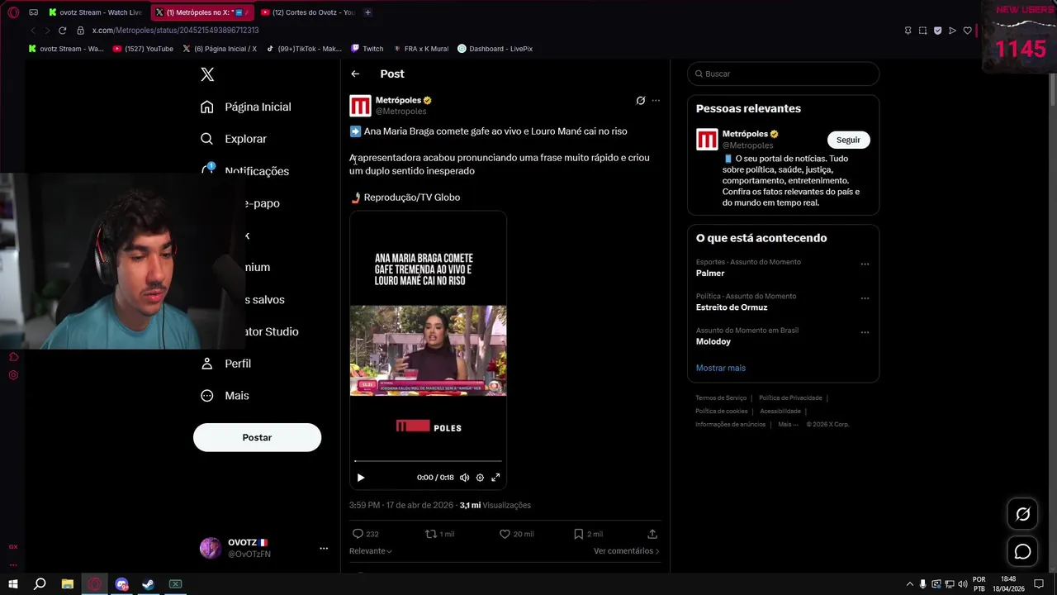1057x595 pixels.
Task: Switch to Cortes do Ovotz YouTube tab
Action: click(x=307, y=12)
